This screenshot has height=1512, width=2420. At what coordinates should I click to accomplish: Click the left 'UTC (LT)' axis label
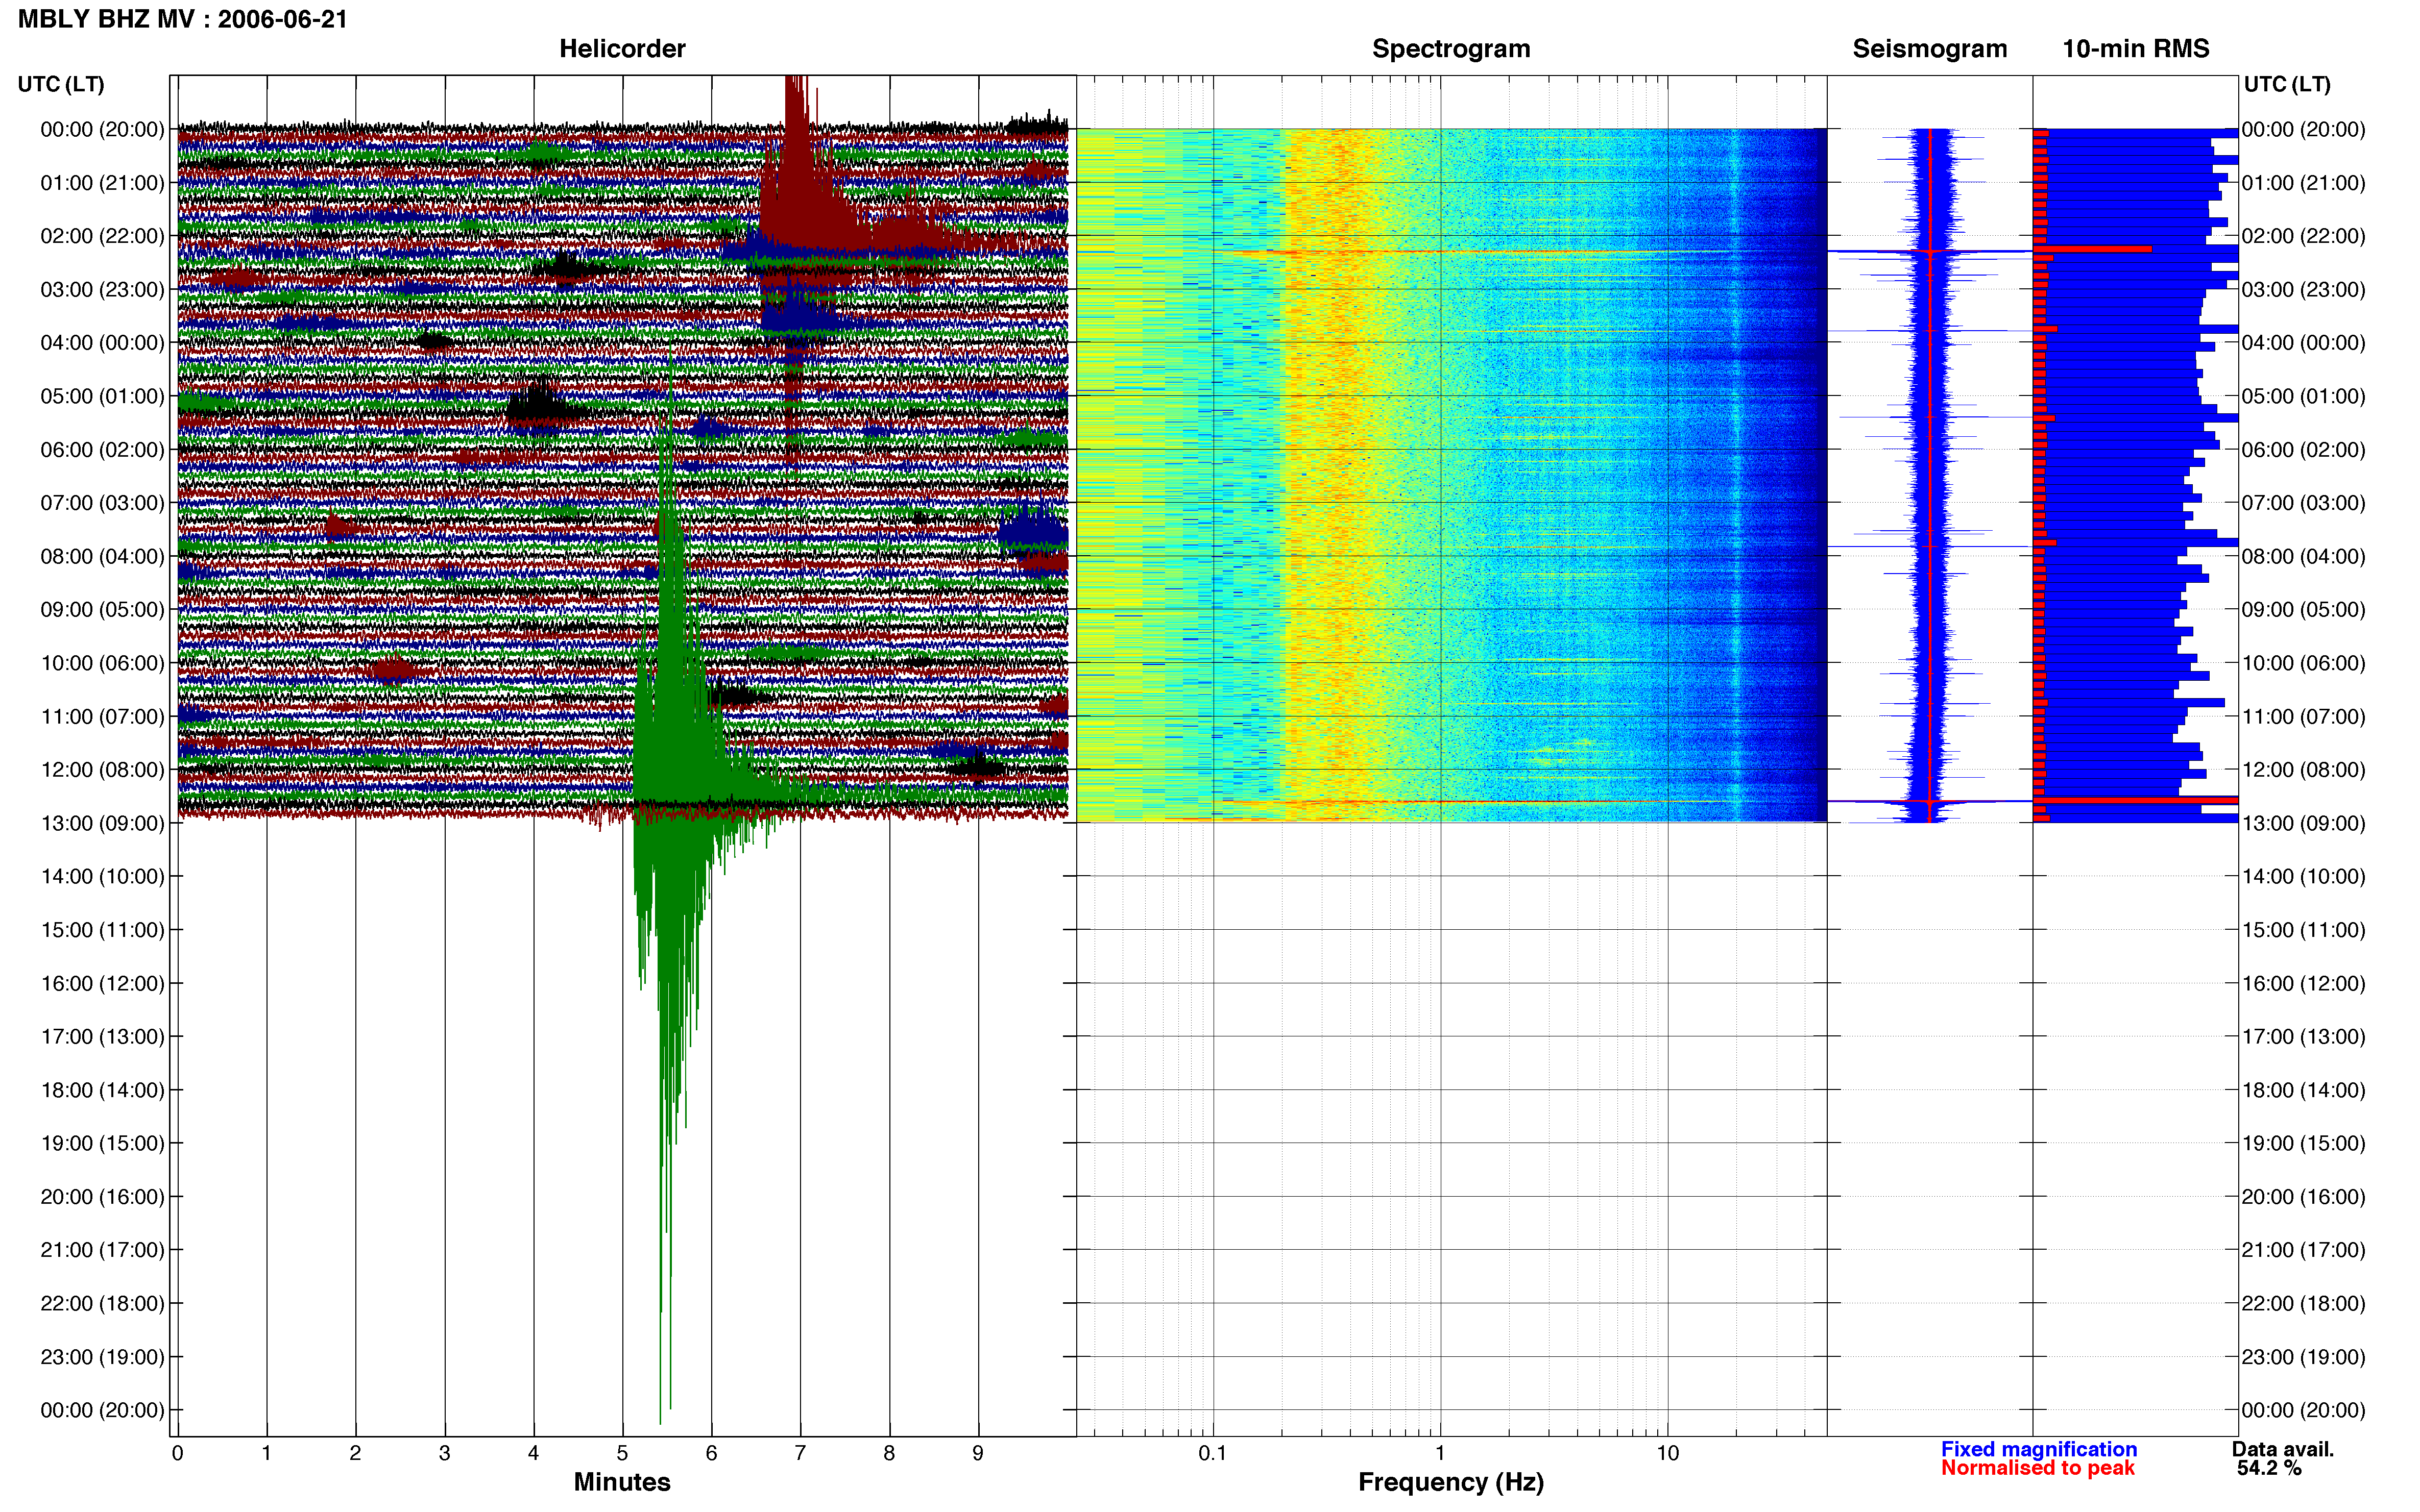(x=61, y=84)
